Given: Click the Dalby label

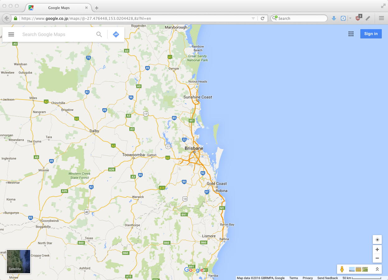Looking at the screenshot, I should click(x=94, y=131).
